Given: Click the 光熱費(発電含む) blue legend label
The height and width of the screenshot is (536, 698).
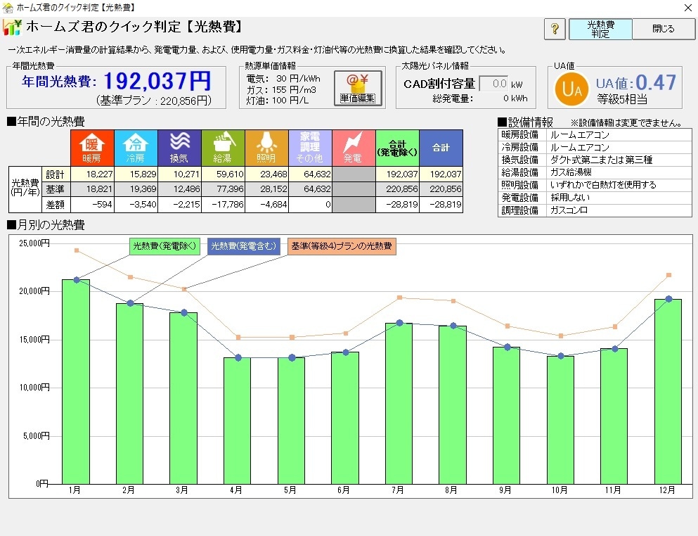Looking at the screenshot, I should [243, 246].
